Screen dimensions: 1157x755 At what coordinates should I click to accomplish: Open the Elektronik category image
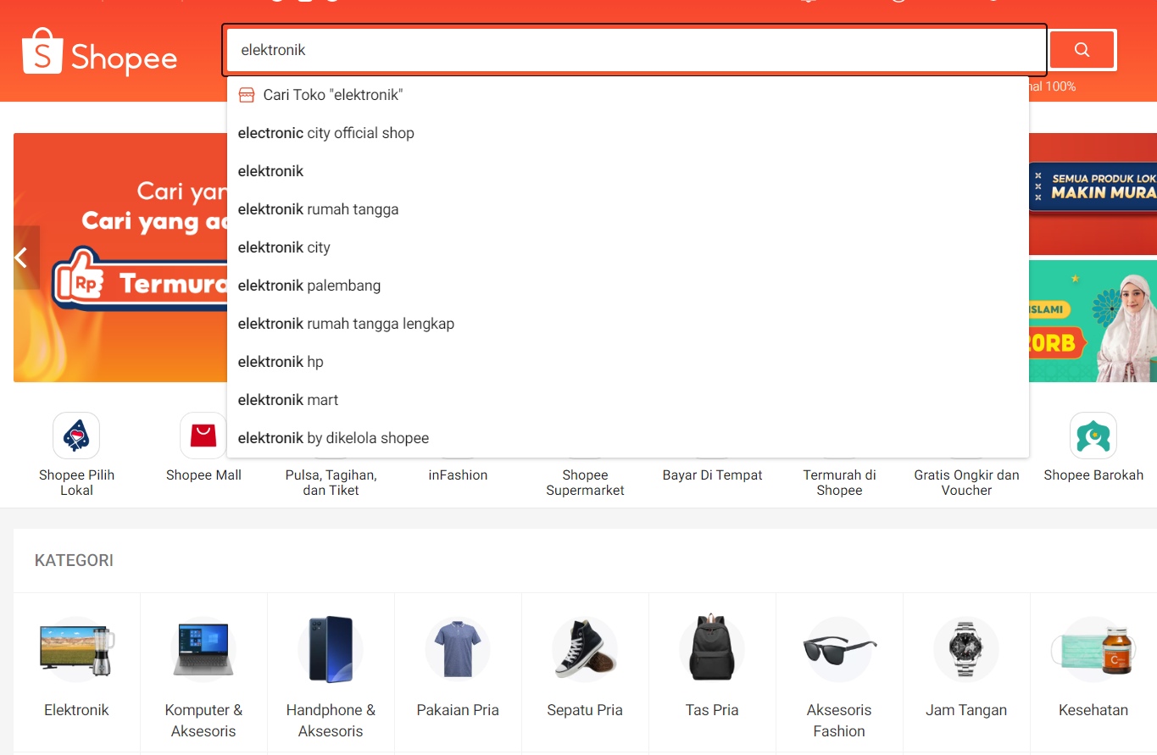(x=76, y=650)
